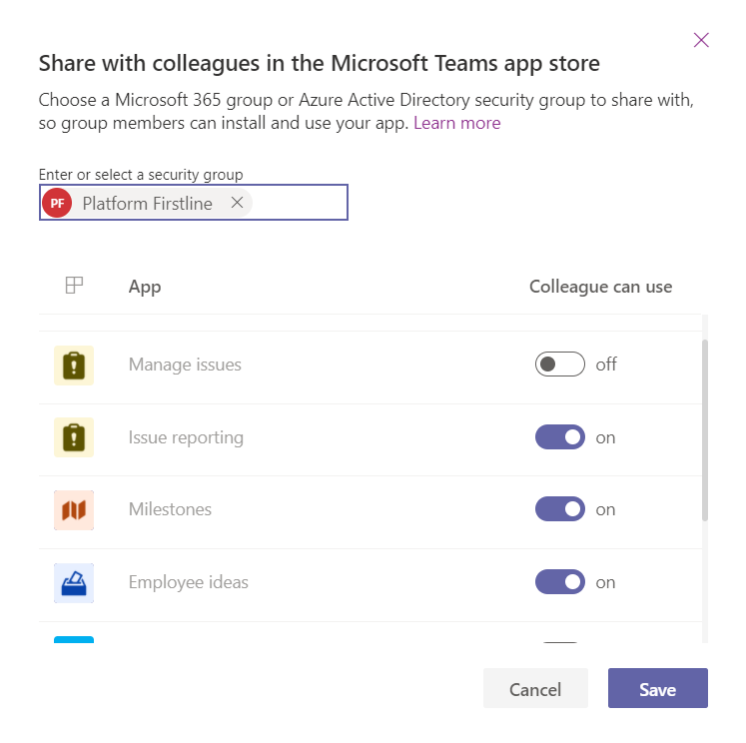746x743 pixels.
Task: Click the Manage issues app icon
Action: (x=74, y=366)
